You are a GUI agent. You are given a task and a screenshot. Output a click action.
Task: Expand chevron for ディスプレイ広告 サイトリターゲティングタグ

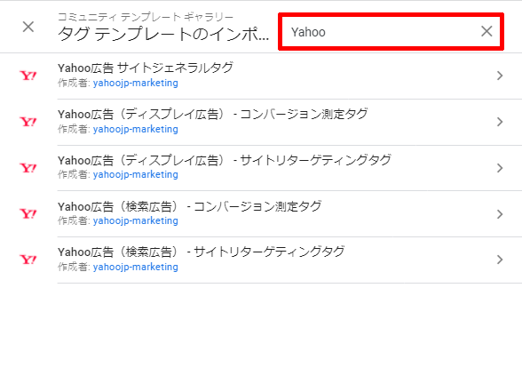point(500,168)
